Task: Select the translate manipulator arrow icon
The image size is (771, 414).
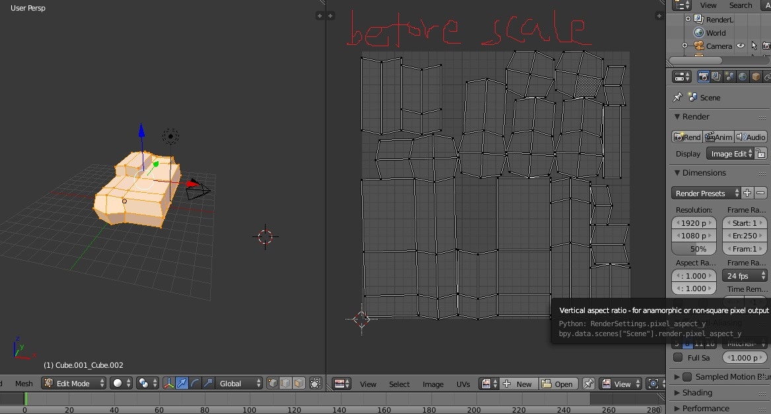Action: tap(182, 383)
